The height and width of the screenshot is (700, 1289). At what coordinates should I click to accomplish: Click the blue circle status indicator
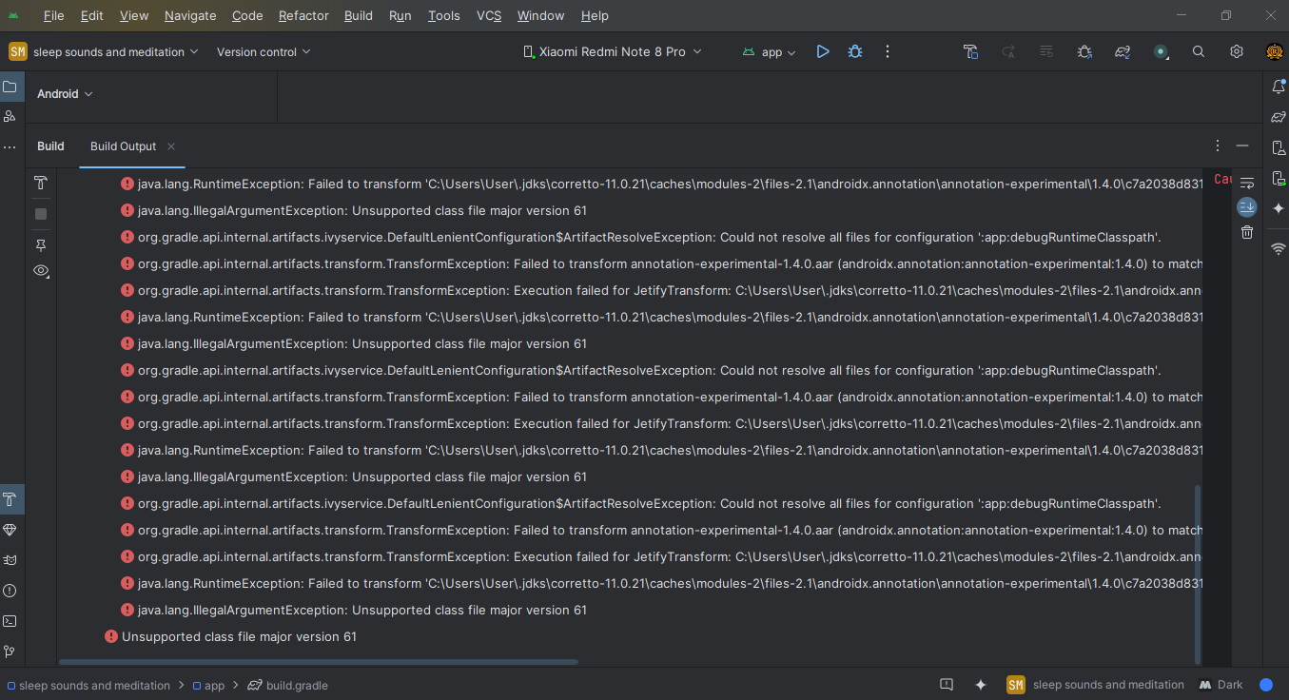pos(1266,685)
